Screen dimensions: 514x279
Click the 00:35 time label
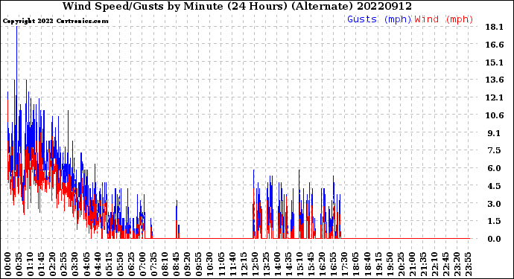pos(19,264)
